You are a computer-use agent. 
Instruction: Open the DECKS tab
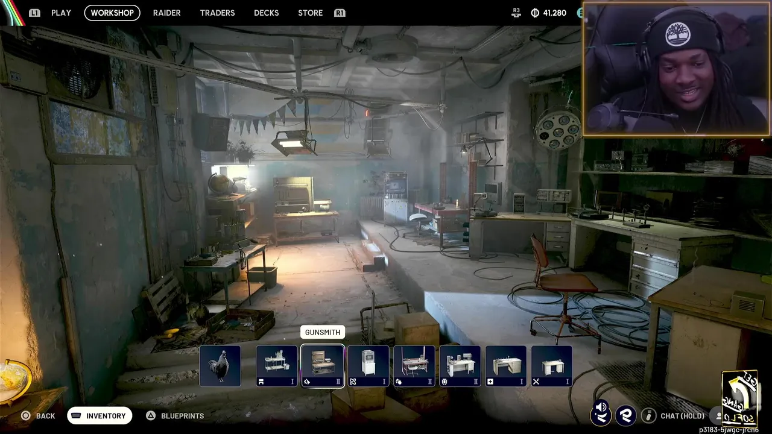click(266, 13)
